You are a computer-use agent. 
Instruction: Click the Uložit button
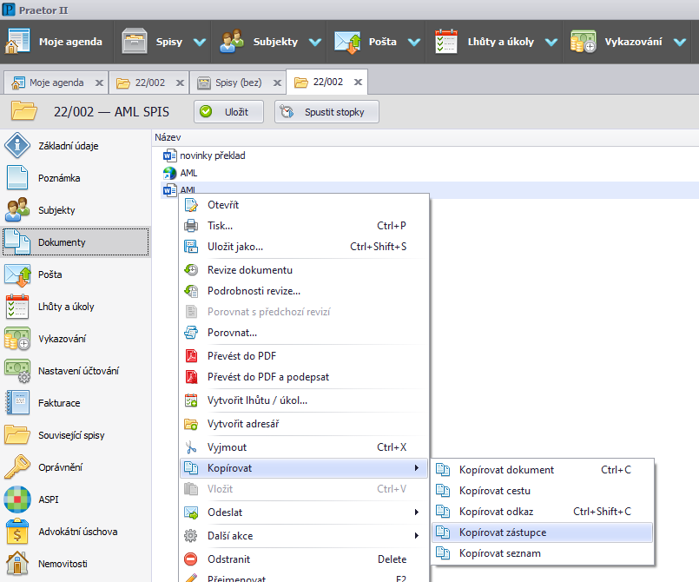point(228,112)
